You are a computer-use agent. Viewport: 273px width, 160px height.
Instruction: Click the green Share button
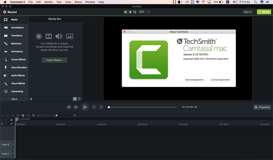pos(264,12)
